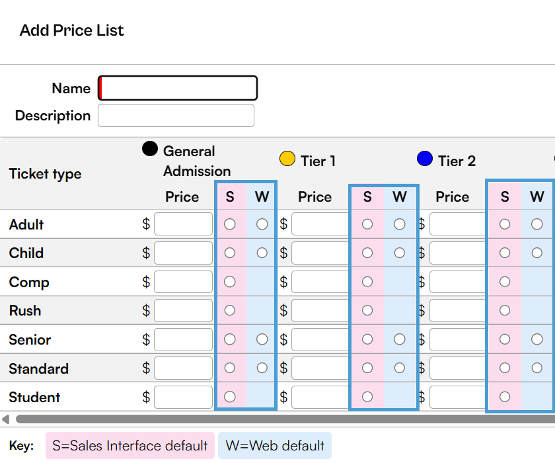Select Rush General Admission S radio
The width and height of the screenshot is (555, 463).
[230, 310]
